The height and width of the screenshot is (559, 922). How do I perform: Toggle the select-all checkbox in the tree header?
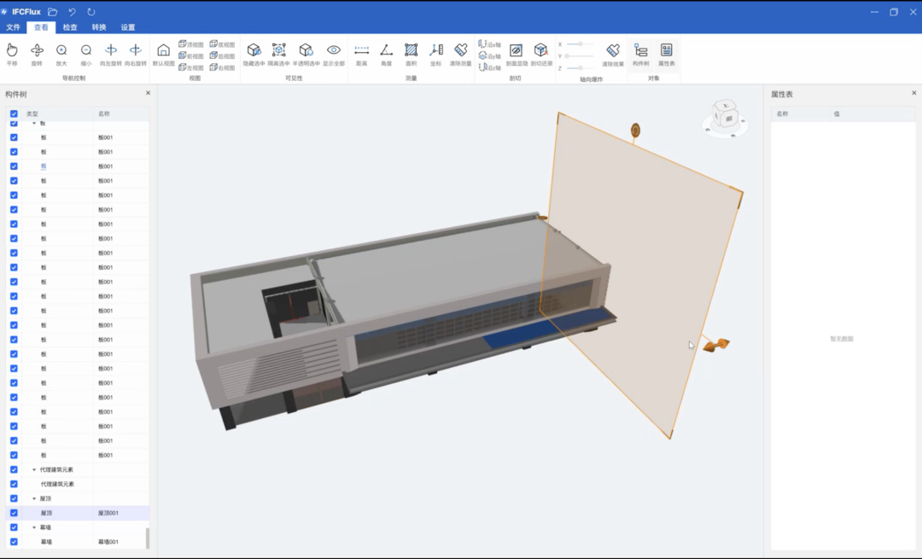[x=14, y=114]
